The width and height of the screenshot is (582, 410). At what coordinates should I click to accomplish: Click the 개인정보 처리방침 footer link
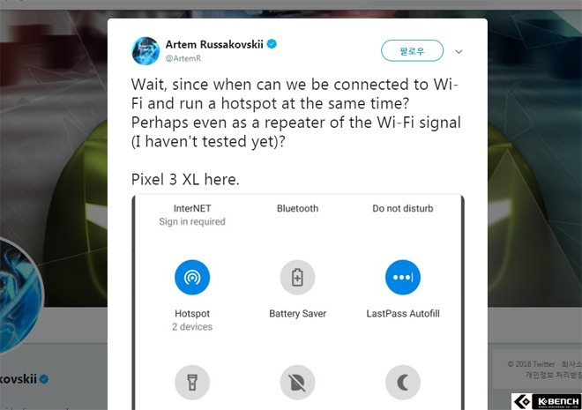[553, 375]
